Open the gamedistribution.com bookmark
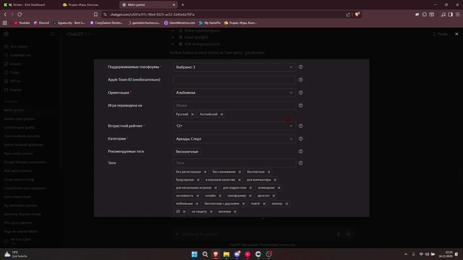463x260 pixels. click(144, 23)
